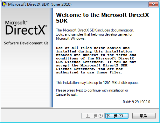Click the 下一步 (N) Next button
Viewport: 160px width, 123px height.
click(117, 116)
